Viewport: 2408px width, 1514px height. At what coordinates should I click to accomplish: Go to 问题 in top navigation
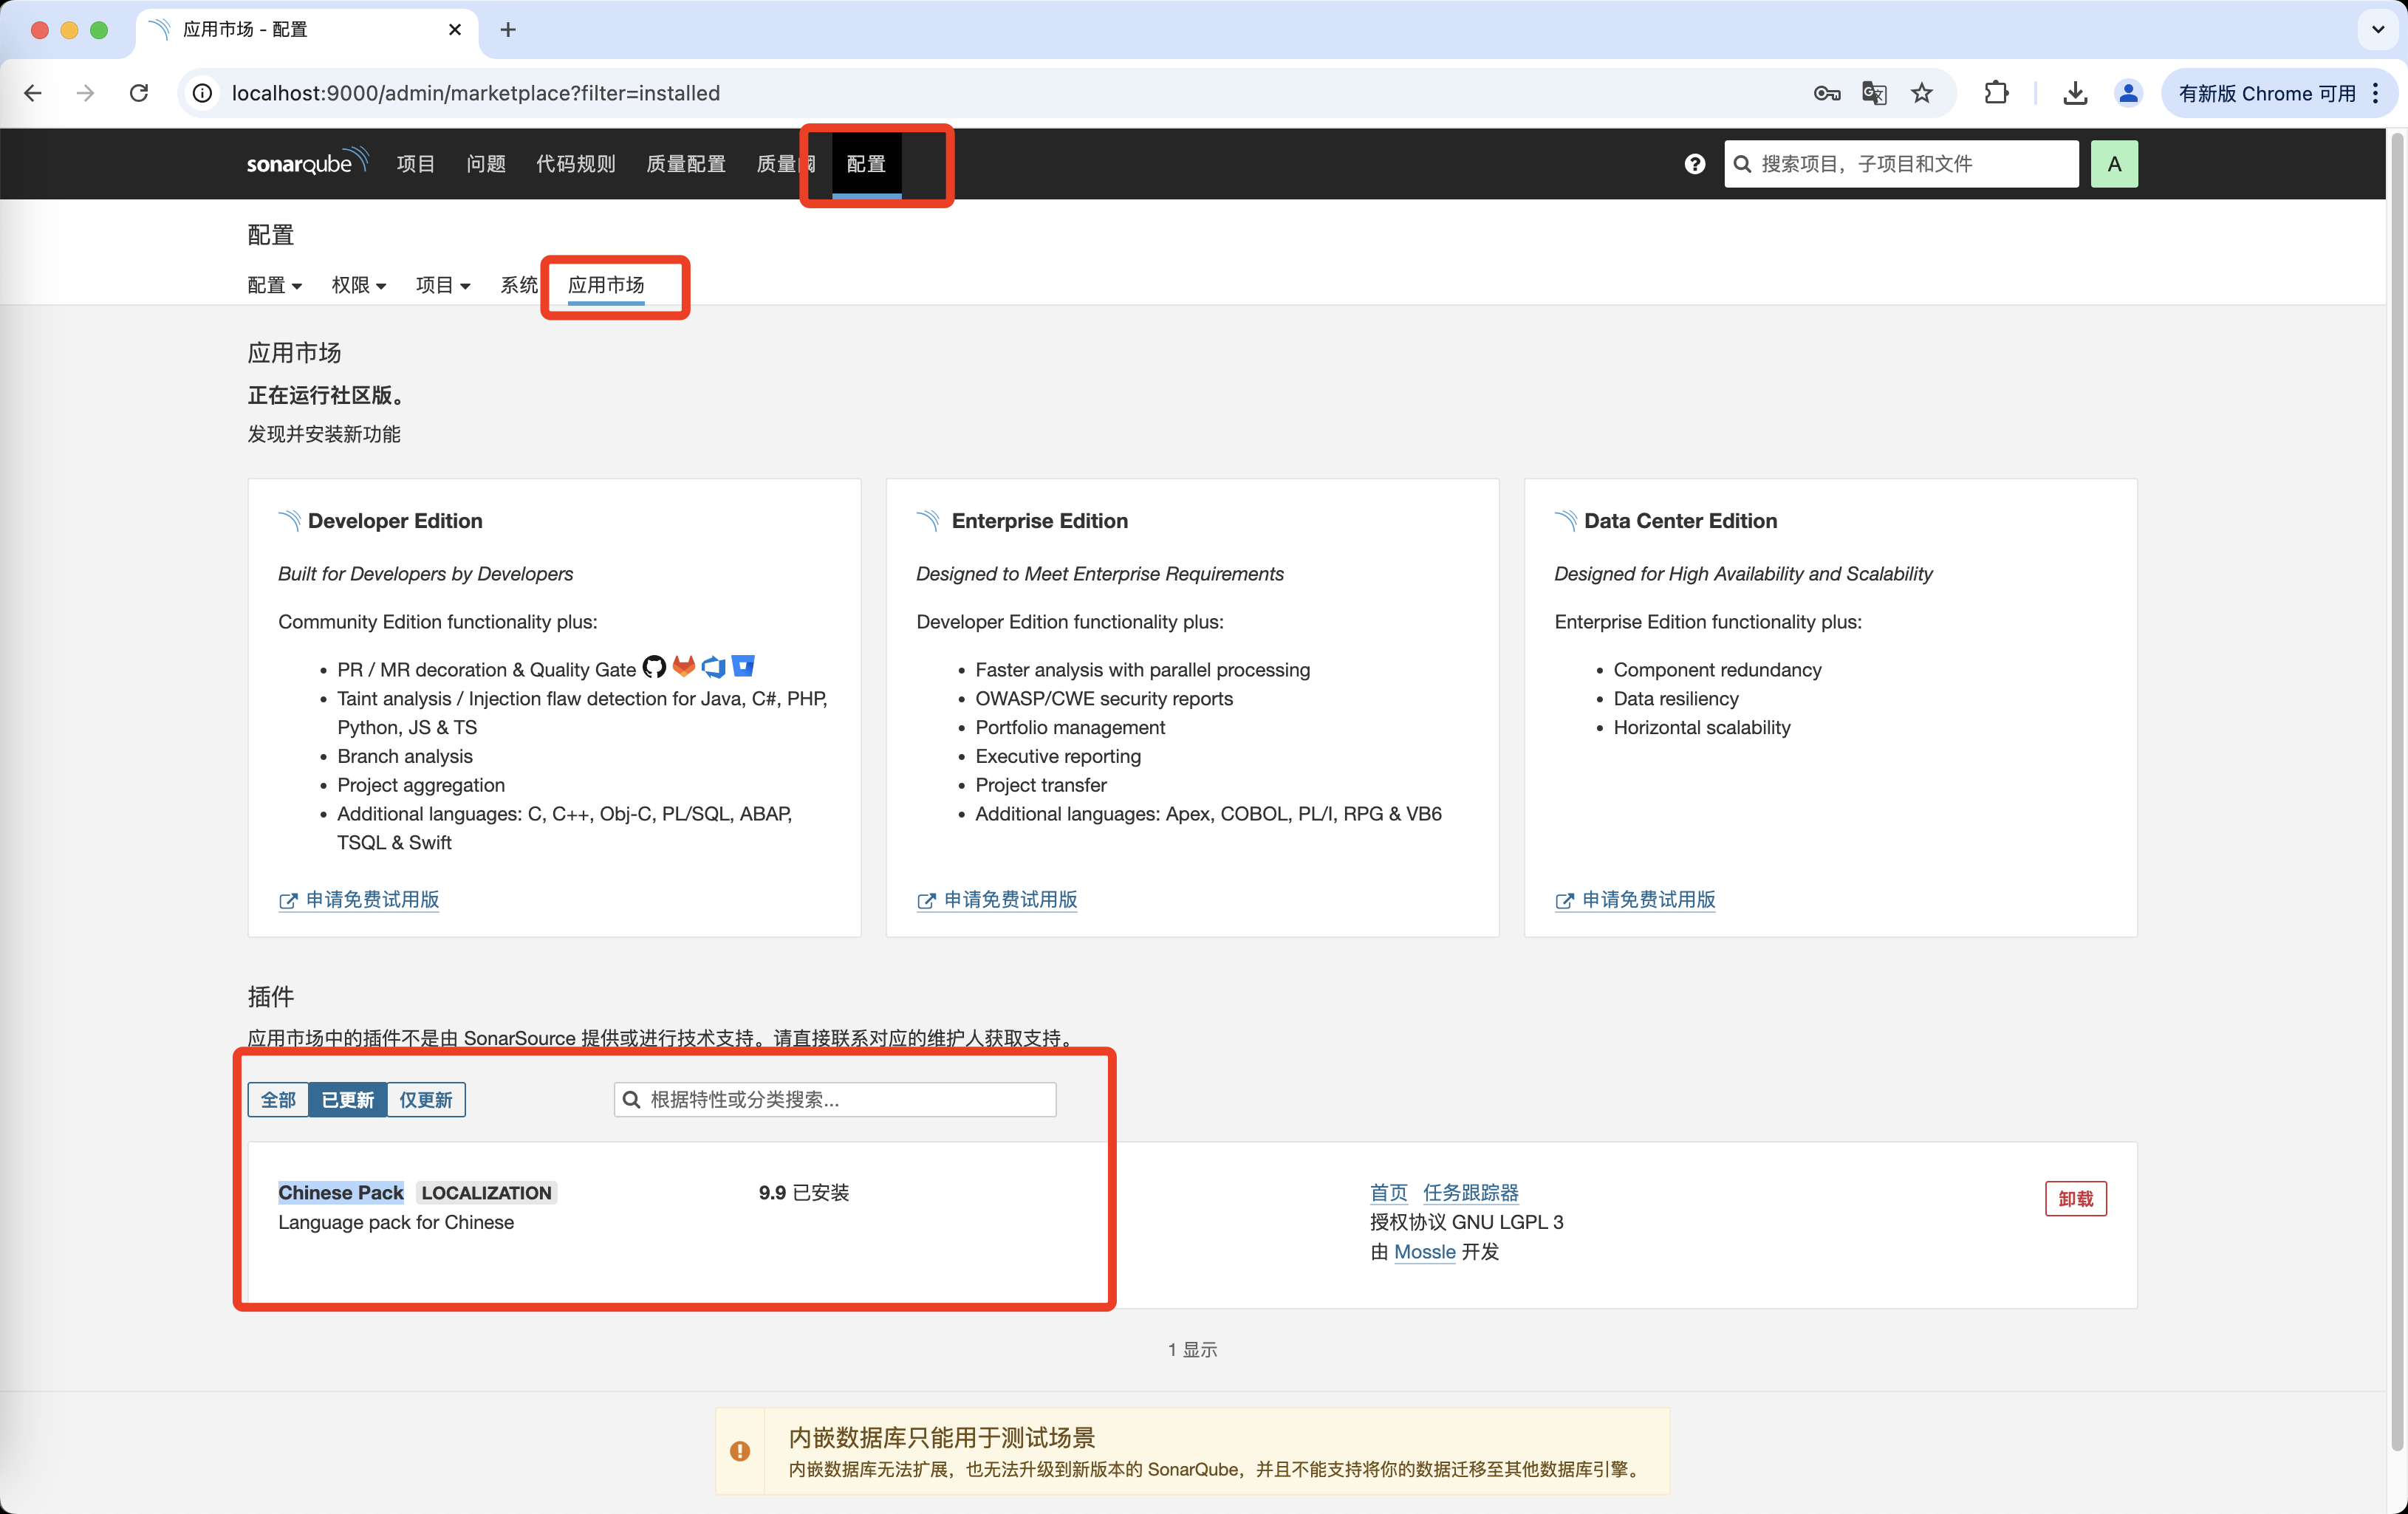[x=486, y=164]
